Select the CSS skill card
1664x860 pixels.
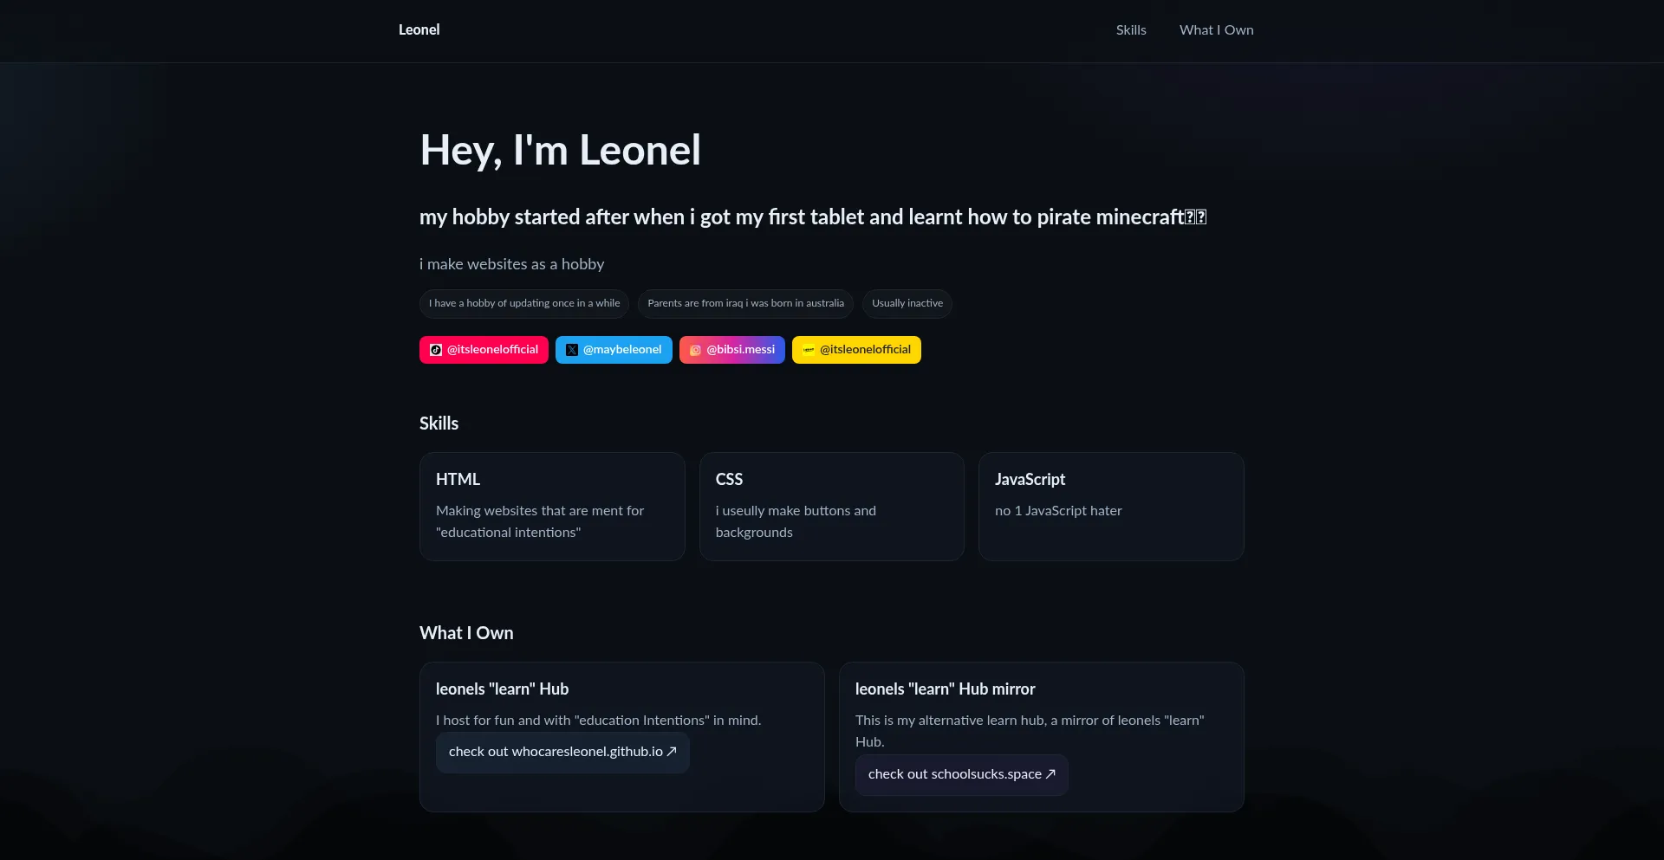831,507
